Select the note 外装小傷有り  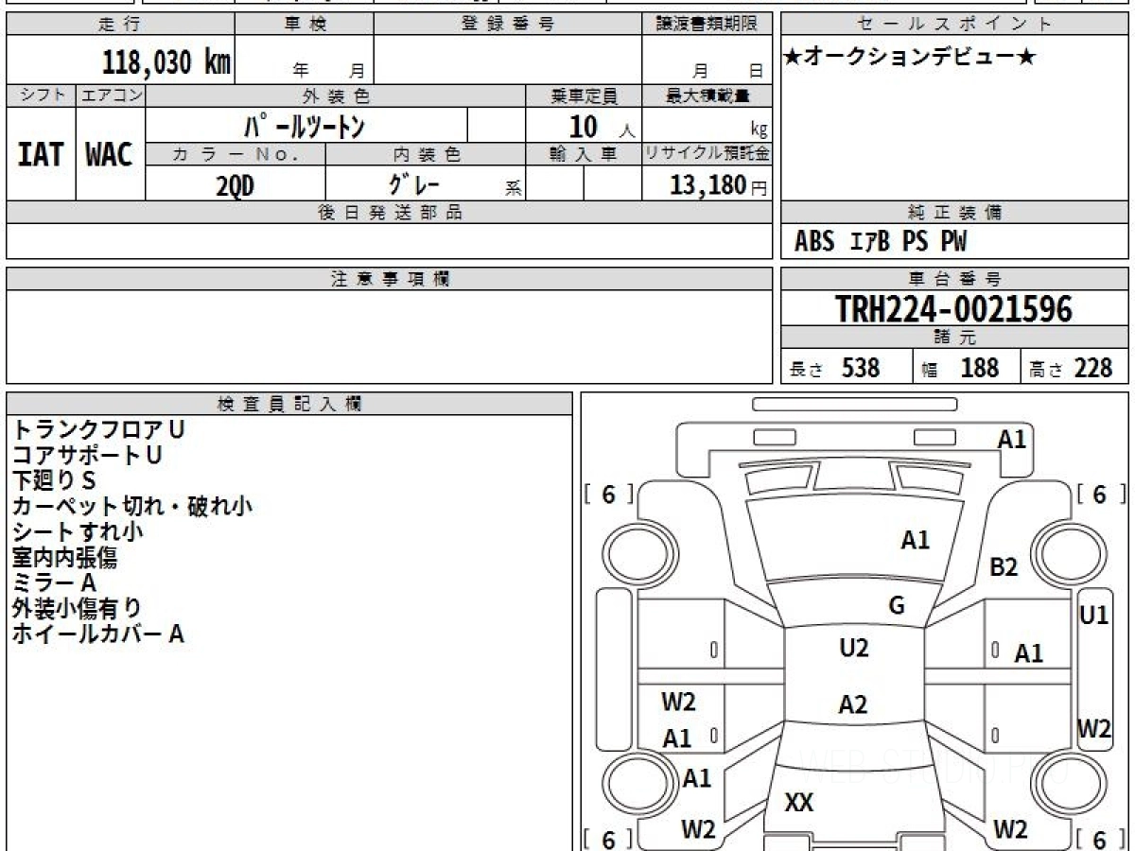[x=77, y=608]
